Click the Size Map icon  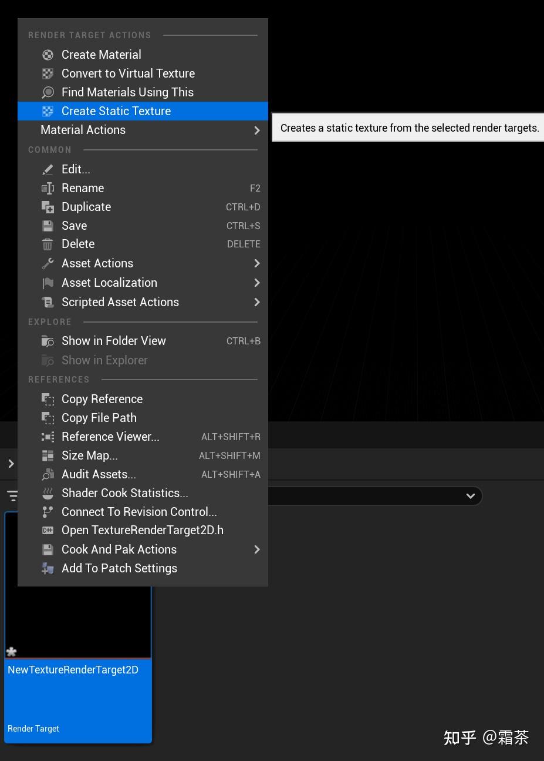pos(48,455)
